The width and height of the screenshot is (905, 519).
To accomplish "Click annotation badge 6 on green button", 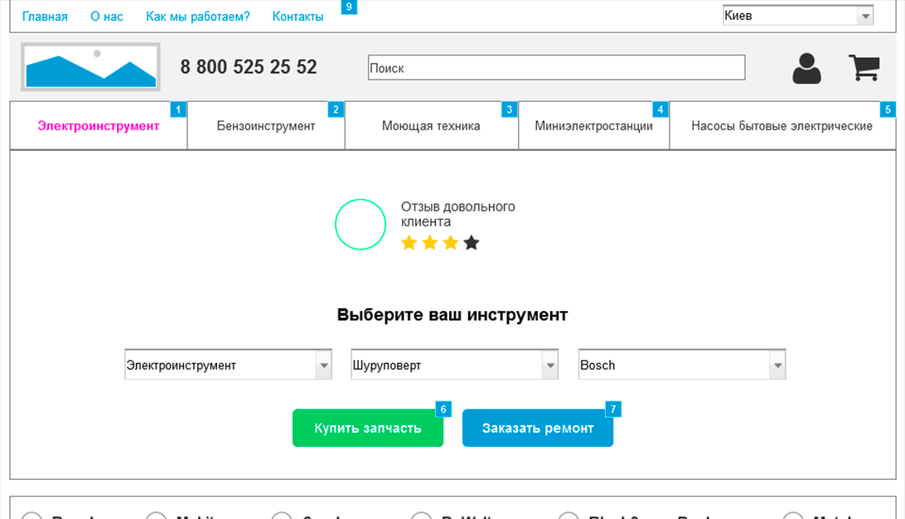I will (443, 410).
